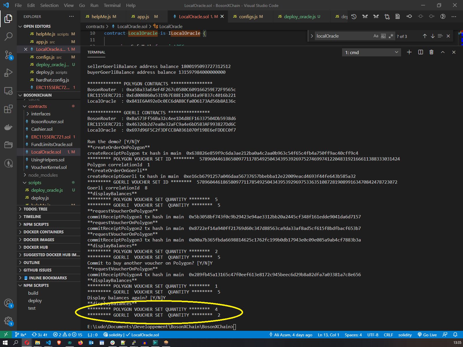Collapse the BOSONXCHAIN folder section
Viewport: 463px width, 347px height.
click(x=49, y=95)
